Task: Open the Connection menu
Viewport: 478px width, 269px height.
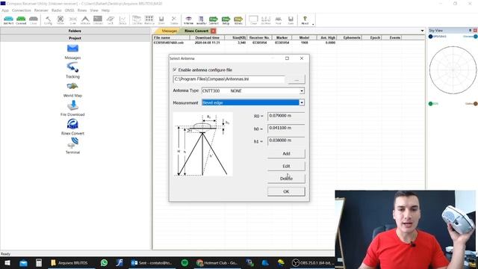Action: click(x=22, y=10)
